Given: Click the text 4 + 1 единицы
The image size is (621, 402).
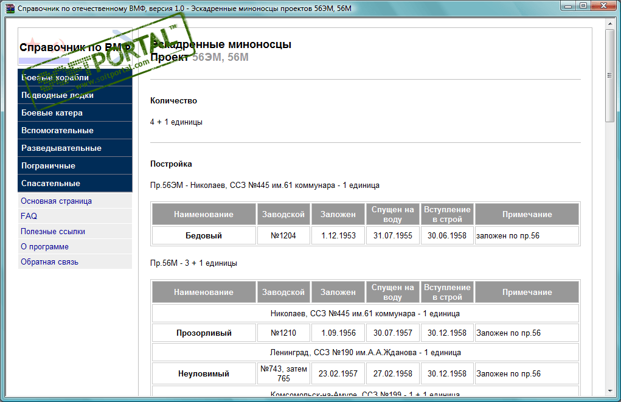Looking at the screenshot, I should click(176, 122).
